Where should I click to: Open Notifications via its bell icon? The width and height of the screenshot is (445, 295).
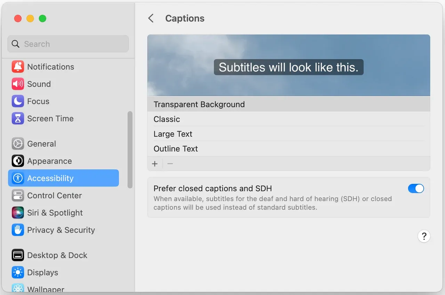coord(18,67)
